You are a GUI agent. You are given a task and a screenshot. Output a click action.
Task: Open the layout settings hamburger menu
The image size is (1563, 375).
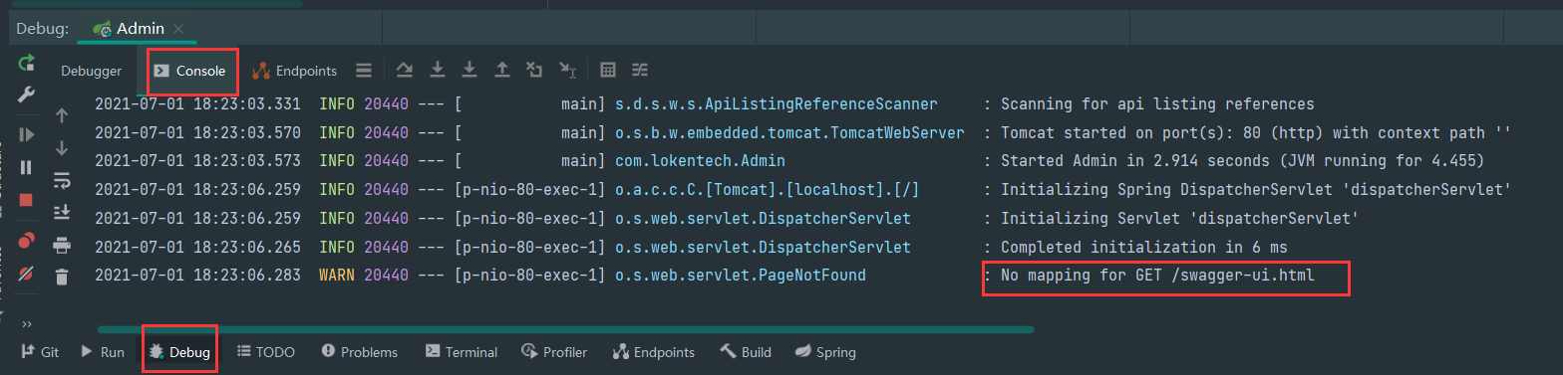tap(364, 71)
